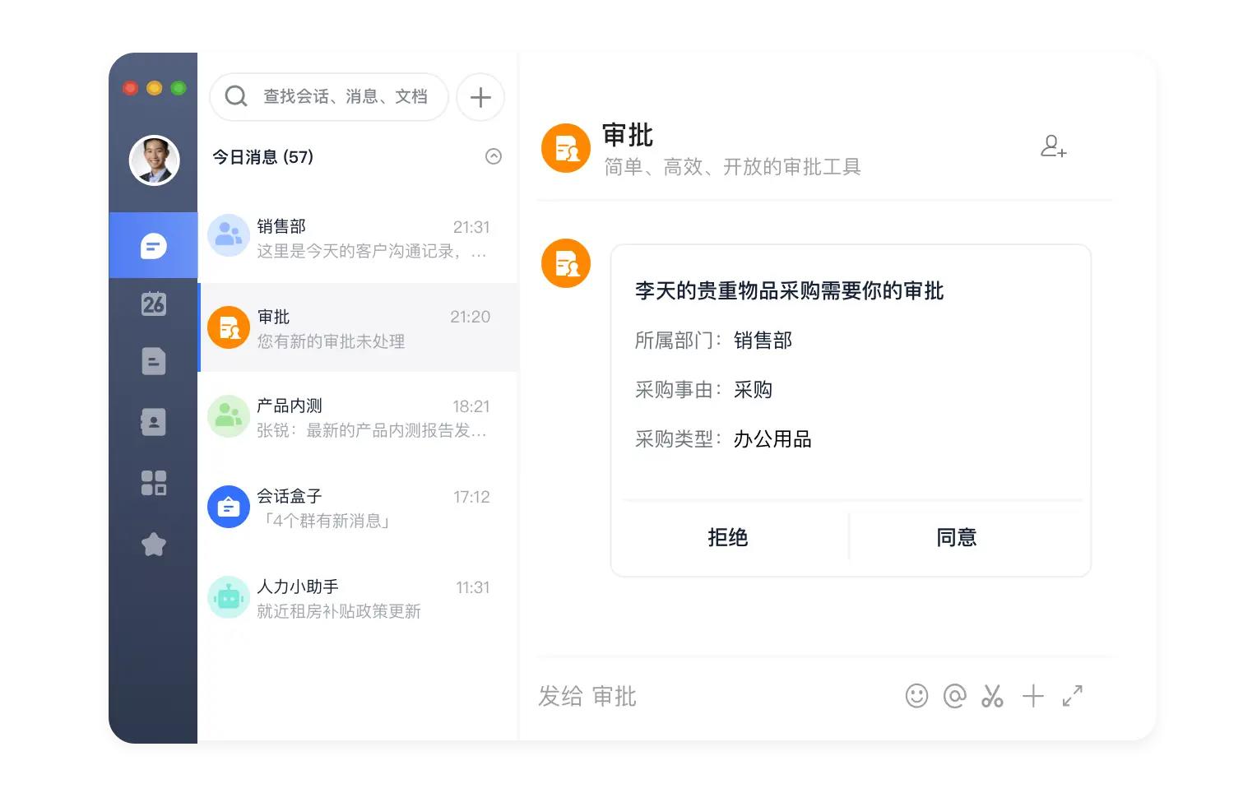Screen dimensions: 1257x793
Task: Click 您有新的审批未处理 preview text
Action: click(331, 341)
